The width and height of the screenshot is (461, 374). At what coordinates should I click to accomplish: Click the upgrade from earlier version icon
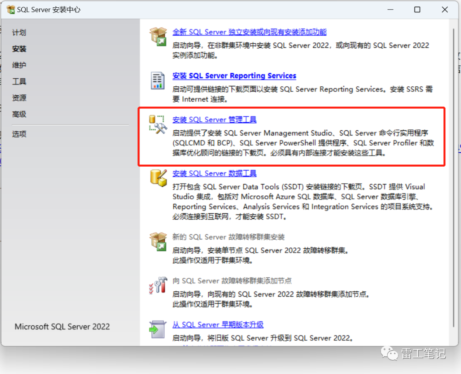pos(158,329)
